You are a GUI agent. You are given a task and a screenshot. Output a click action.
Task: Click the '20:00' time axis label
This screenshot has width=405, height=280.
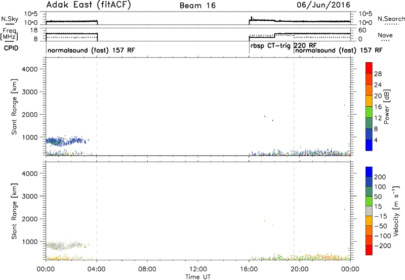(x=299, y=269)
